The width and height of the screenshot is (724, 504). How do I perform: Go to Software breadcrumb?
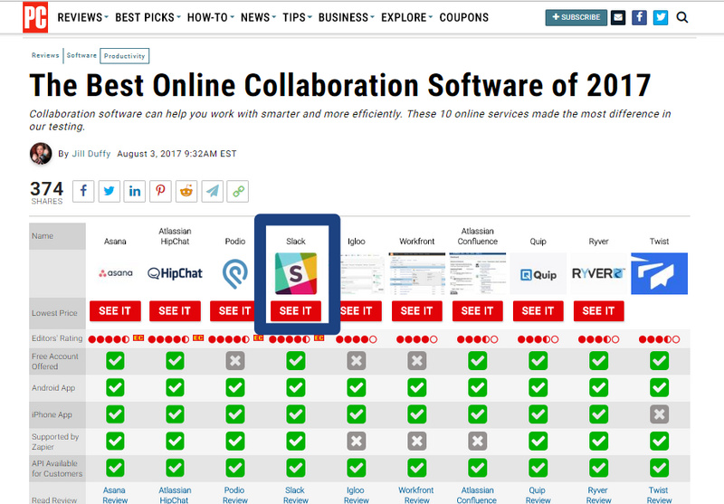(x=81, y=55)
